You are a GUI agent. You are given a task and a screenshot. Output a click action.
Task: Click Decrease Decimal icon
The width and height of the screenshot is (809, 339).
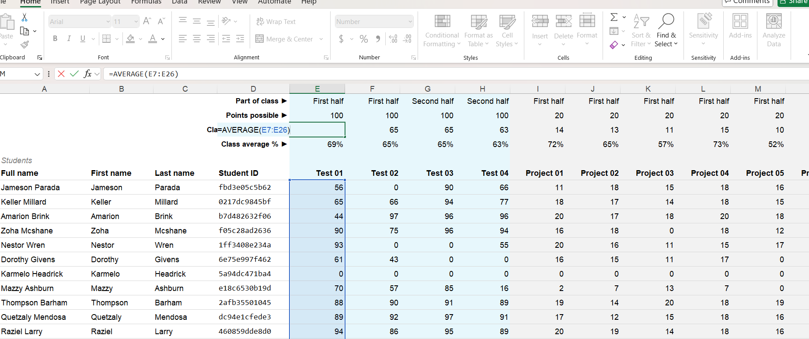[x=407, y=39]
